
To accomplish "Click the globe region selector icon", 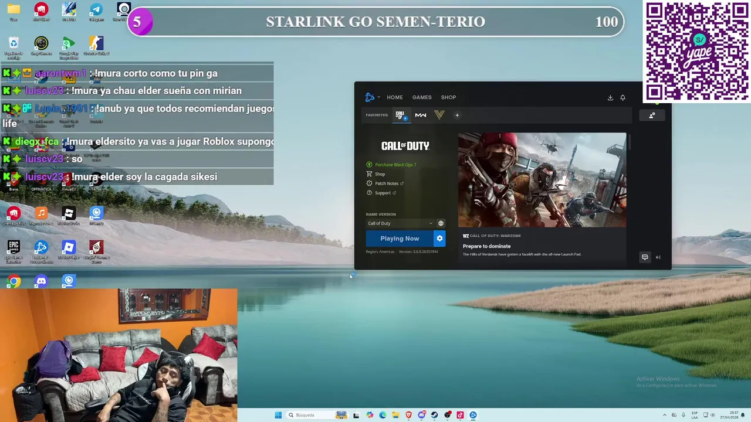I will point(441,223).
